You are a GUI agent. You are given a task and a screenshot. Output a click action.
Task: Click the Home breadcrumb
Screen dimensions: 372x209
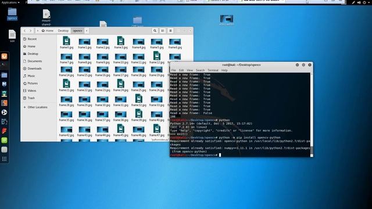pos(48,31)
